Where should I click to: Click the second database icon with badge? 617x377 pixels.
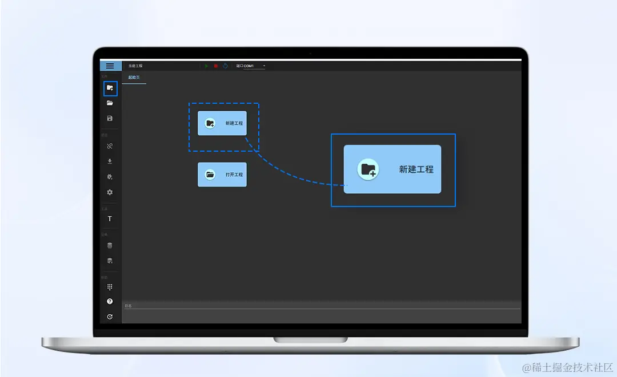click(110, 261)
